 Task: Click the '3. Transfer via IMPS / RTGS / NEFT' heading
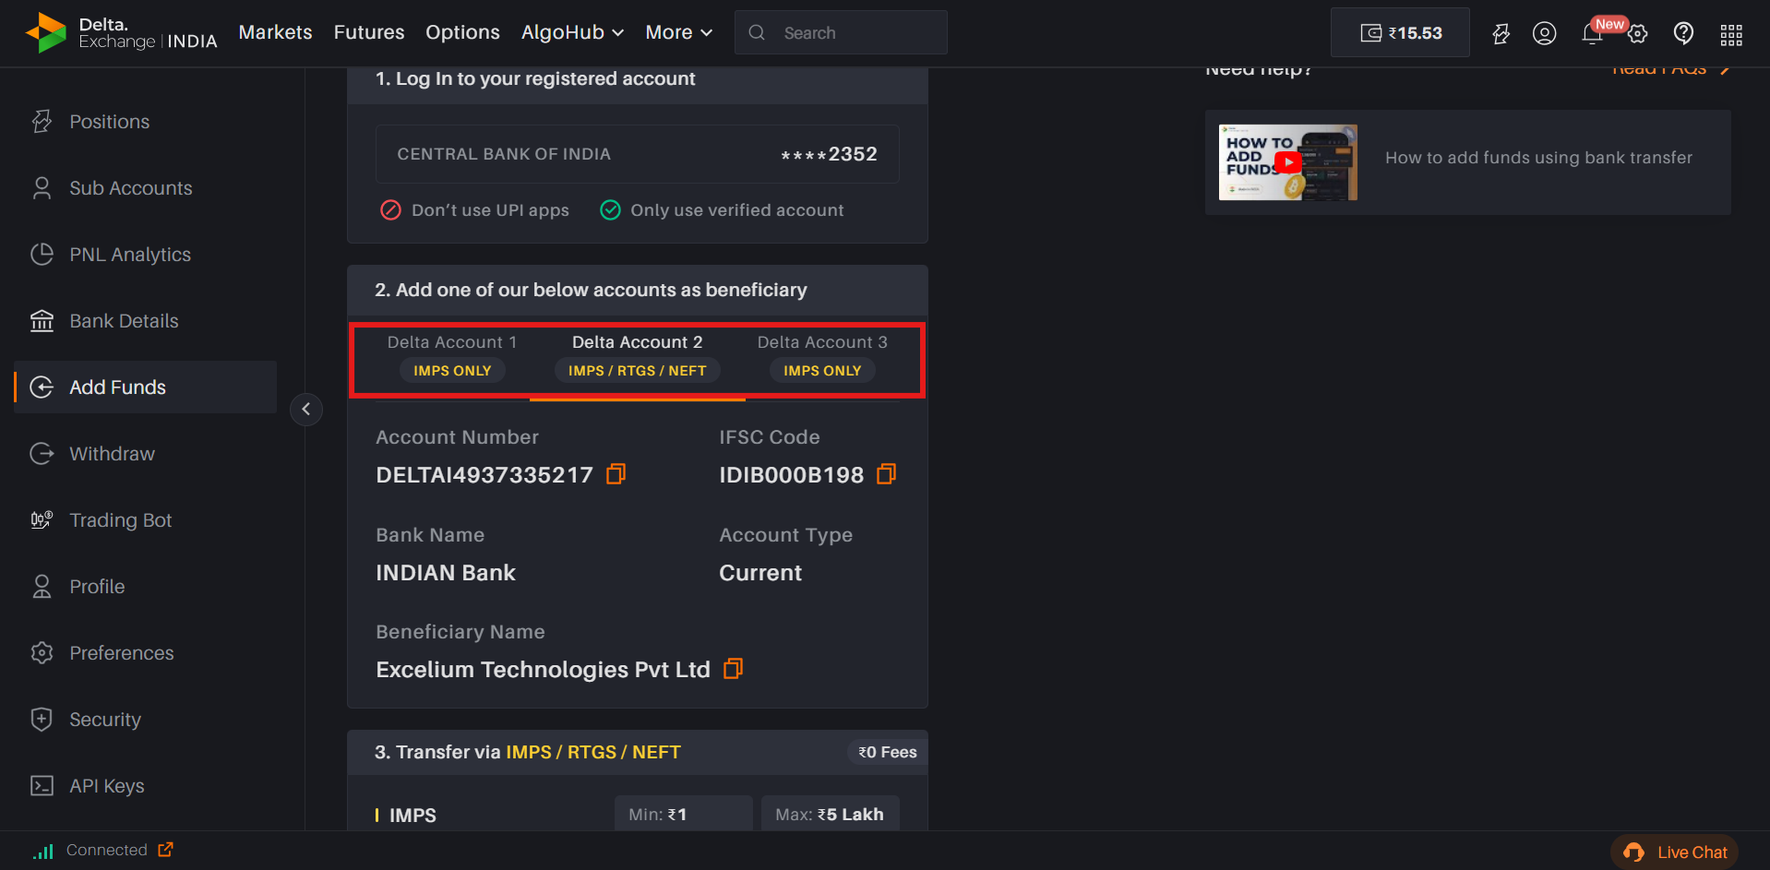[x=528, y=752]
